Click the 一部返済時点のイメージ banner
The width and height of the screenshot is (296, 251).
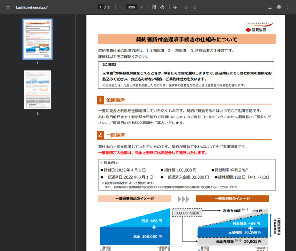(135, 199)
